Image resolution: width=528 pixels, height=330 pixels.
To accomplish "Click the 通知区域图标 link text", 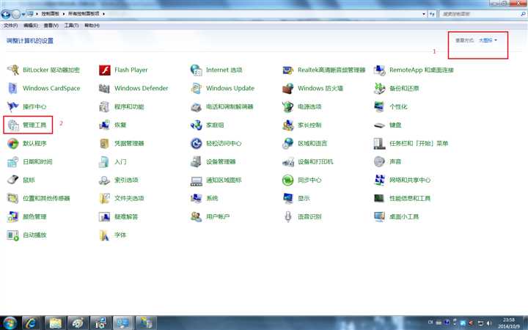I will (224, 180).
